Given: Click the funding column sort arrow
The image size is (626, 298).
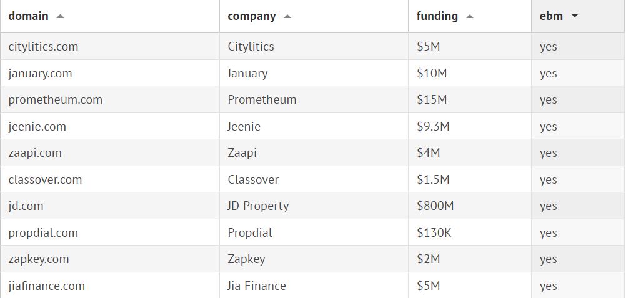Looking at the screenshot, I should pos(470,17).
